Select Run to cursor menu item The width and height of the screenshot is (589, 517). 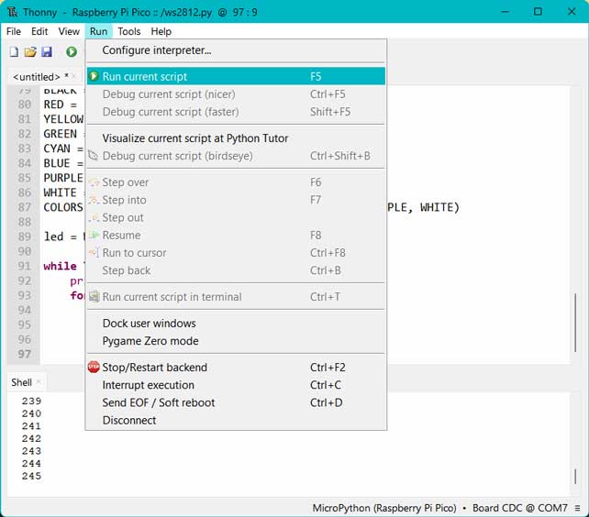pyautogui.click(x=236, y=253)
